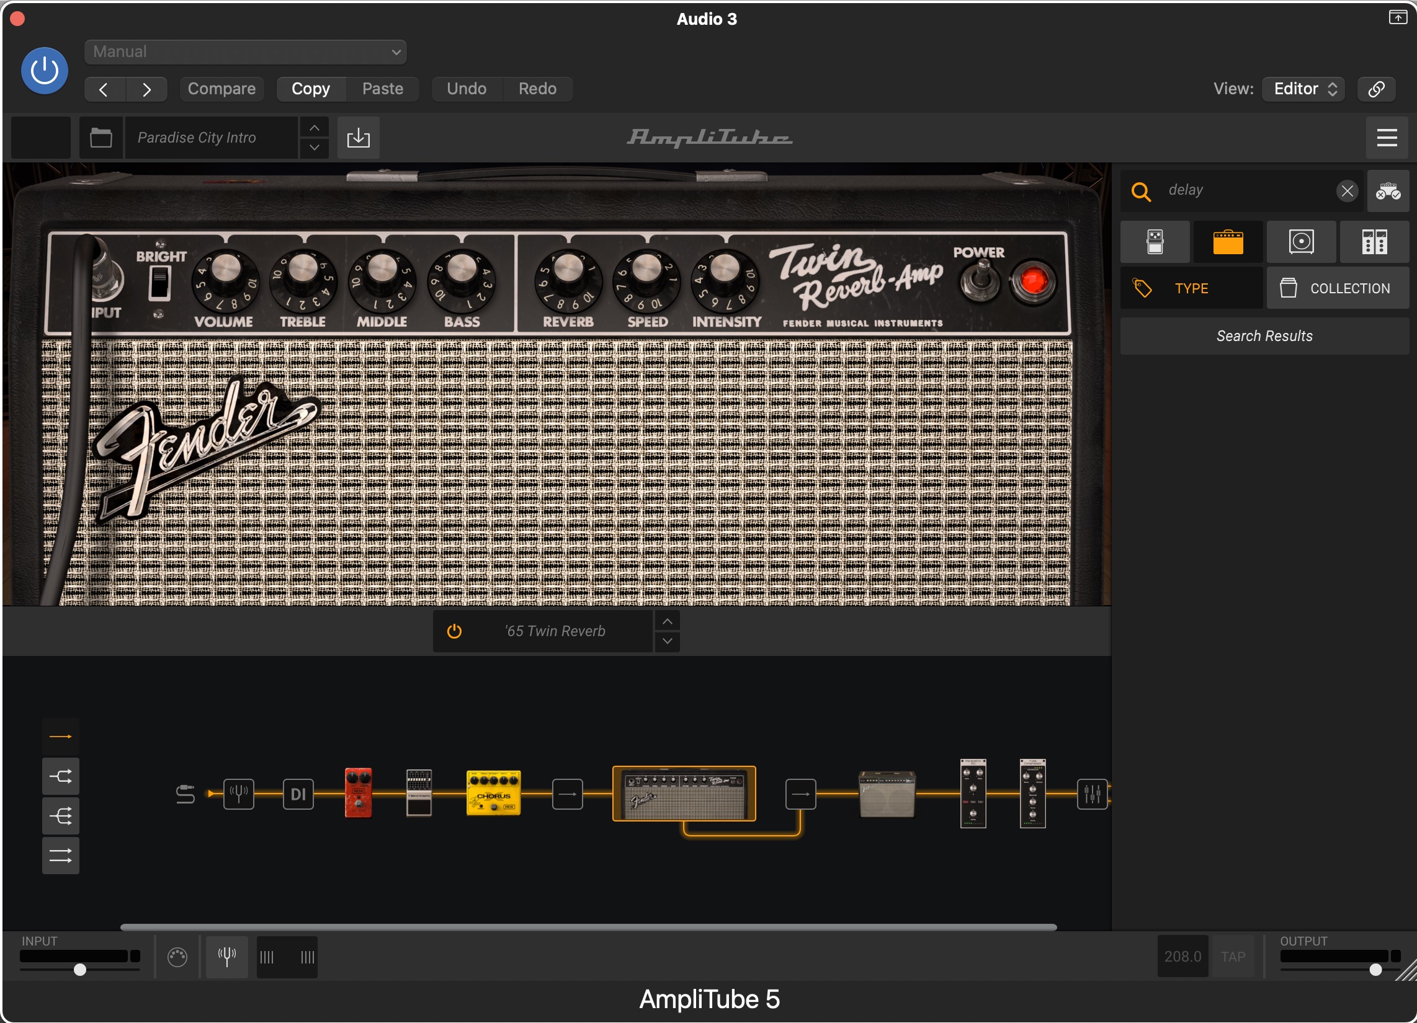This screenshot has height=1023, width=1417.
Task: Select the DI block in signal chain
Action: tap(298, 794)
